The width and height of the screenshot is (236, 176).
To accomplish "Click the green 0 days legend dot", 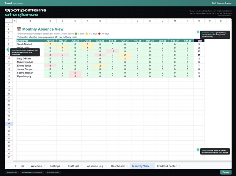I will tap(76, 34).
